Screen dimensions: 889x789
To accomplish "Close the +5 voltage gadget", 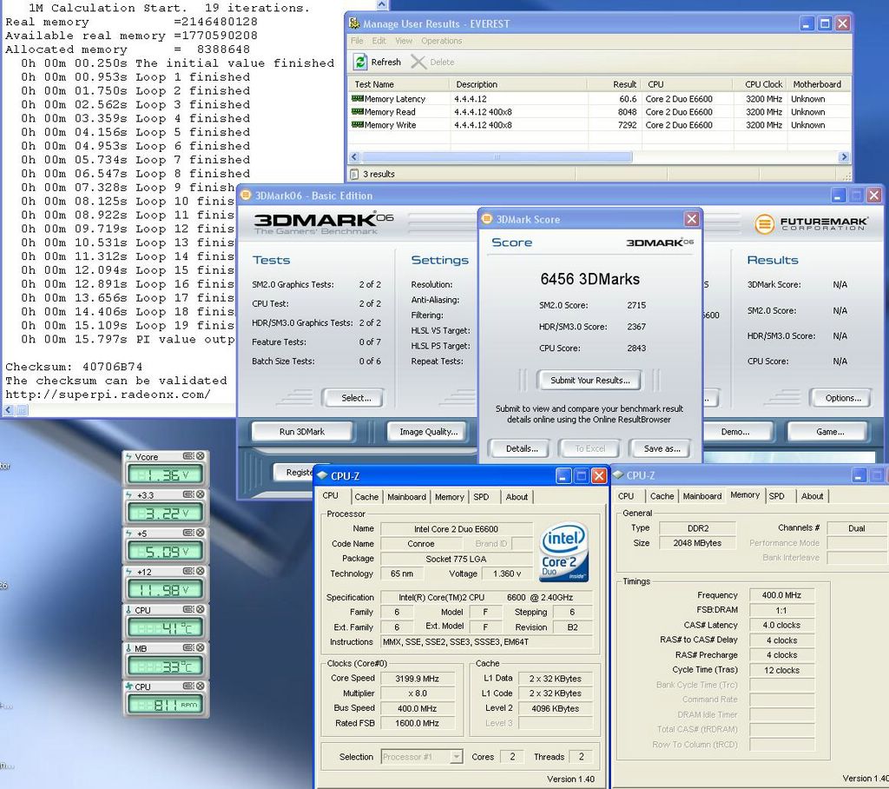I will click(x=201, y=533).
